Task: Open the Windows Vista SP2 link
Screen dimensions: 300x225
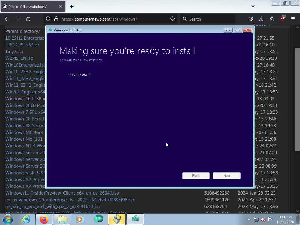Action: tap(25, 173)
